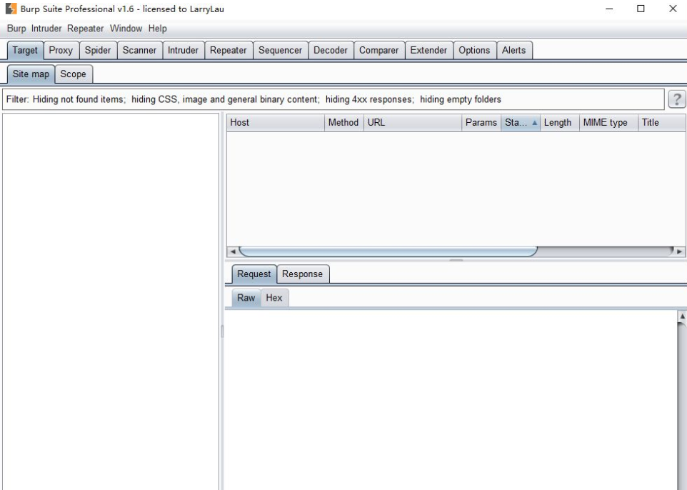Sort table by Title column
This screenshot has width=687, height=490.
click(x=661, y=123)
